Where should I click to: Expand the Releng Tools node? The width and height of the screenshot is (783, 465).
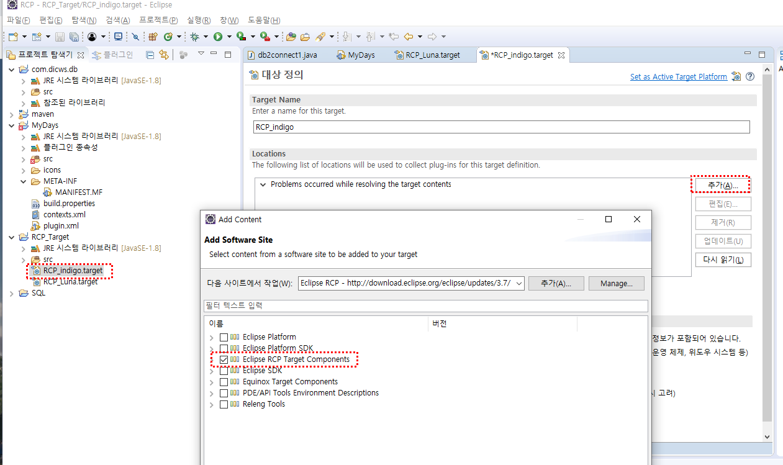point(212,404)
